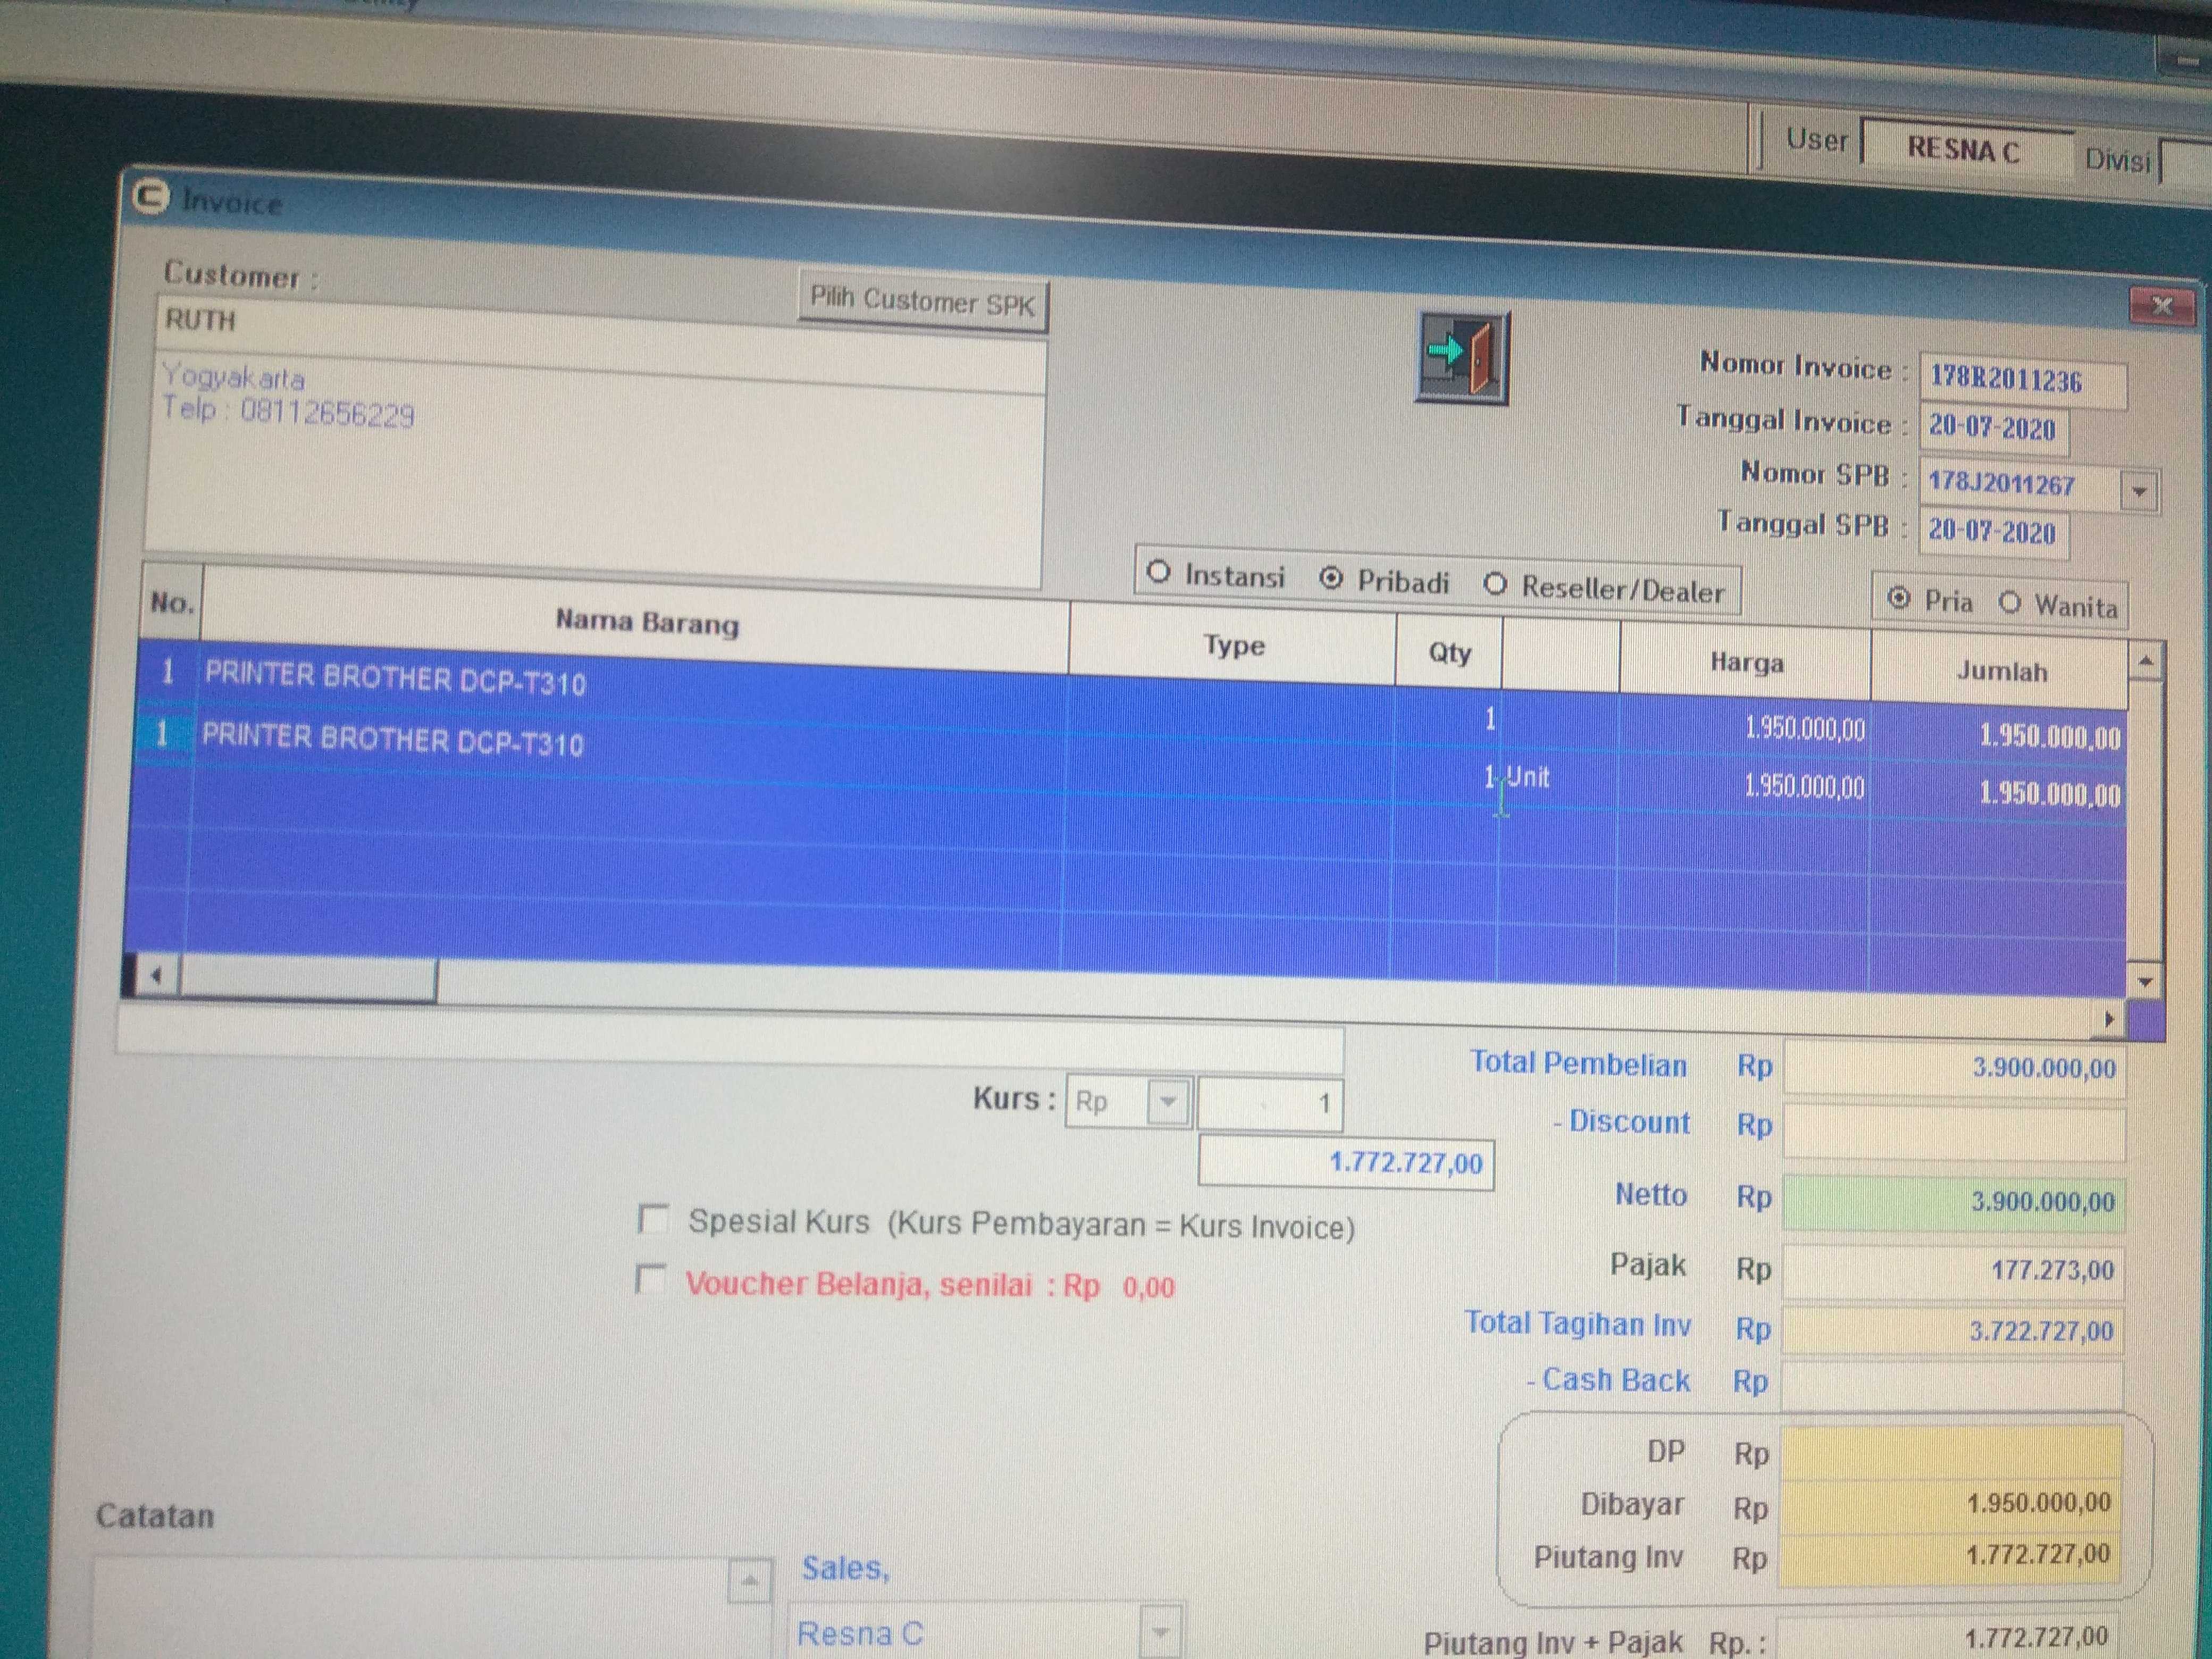This screenshot has height=1659, width=2212.
Task: Click the exit door icon
Action: tap(1462, 356)
